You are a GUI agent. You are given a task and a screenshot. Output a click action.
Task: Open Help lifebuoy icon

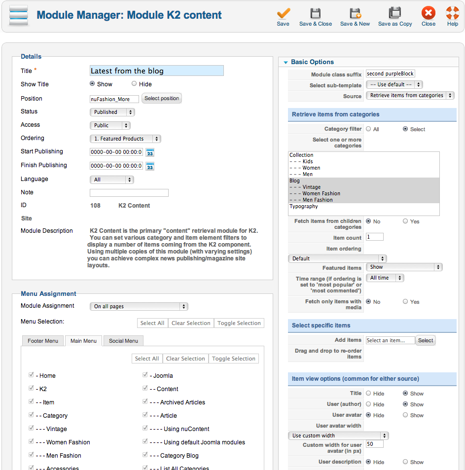pyautogui.click(x=452, y=13)
